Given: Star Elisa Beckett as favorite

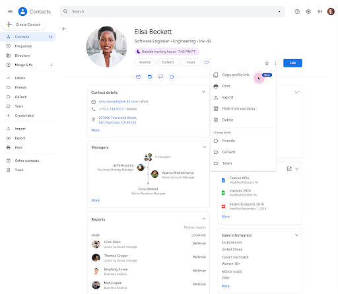Looking at the screenshot, I should pyautogui.click(x=267, y=63).
